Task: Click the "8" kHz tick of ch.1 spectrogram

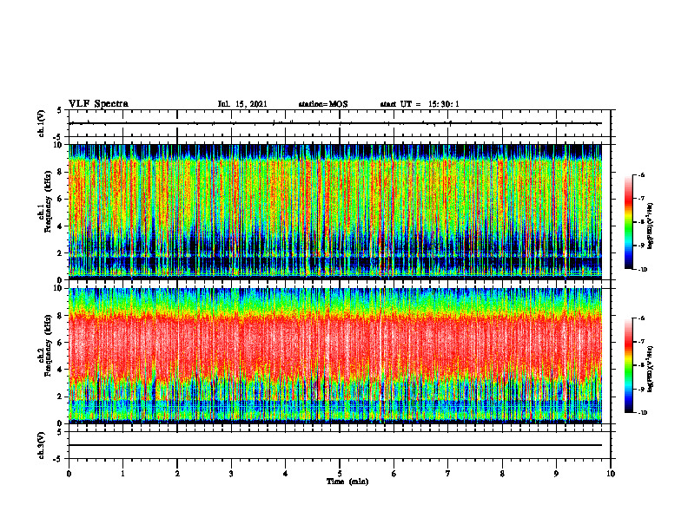Action: (x=60, y=172)
